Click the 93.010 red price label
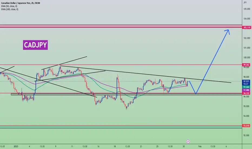Viewport: 252px width, 149px height. click(x=246, y=126)
